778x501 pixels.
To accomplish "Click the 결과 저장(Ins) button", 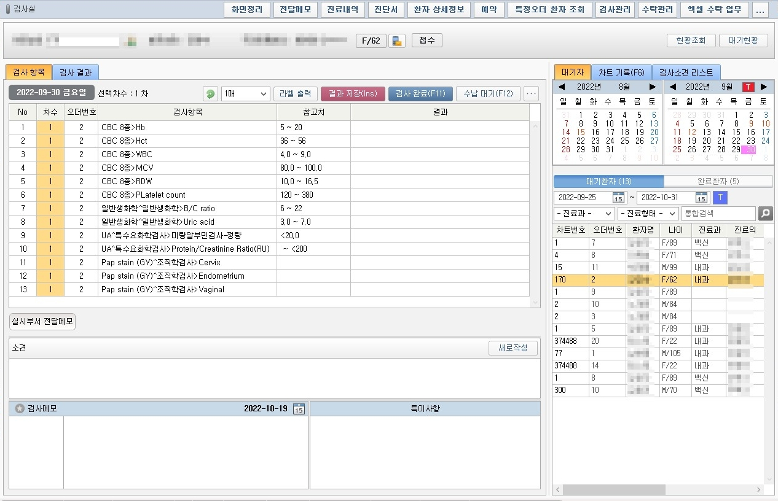I will (353, 94).
